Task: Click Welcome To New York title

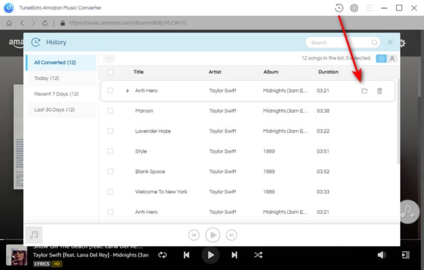Action: point(161,192)
